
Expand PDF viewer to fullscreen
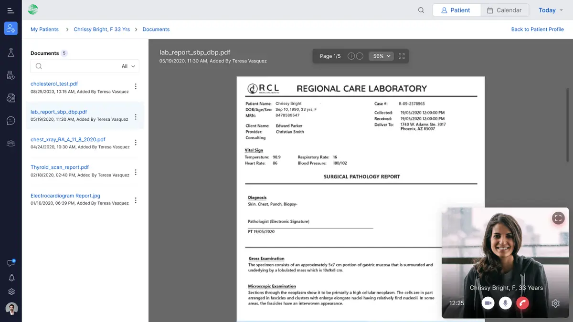tap(402, 56)
